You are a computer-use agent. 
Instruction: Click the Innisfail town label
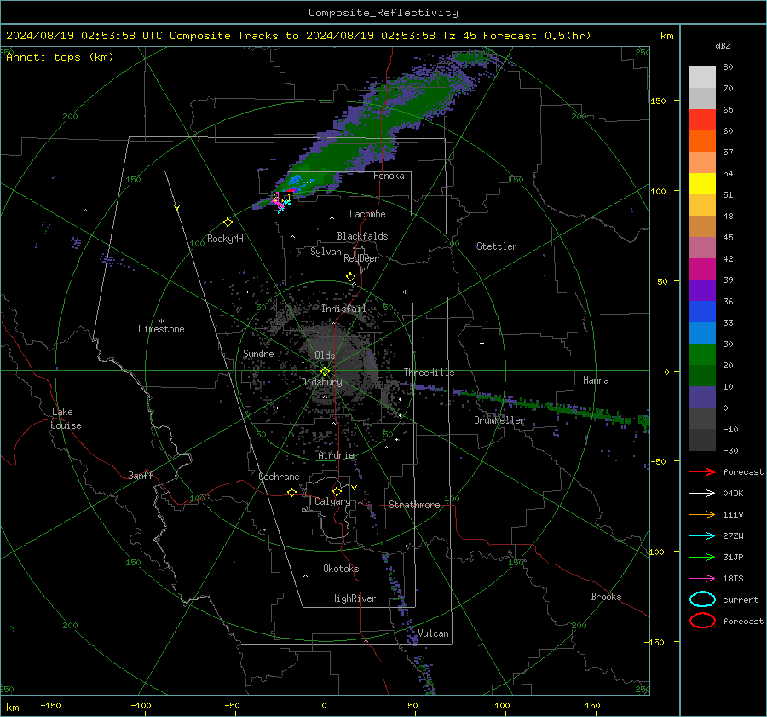344,309
